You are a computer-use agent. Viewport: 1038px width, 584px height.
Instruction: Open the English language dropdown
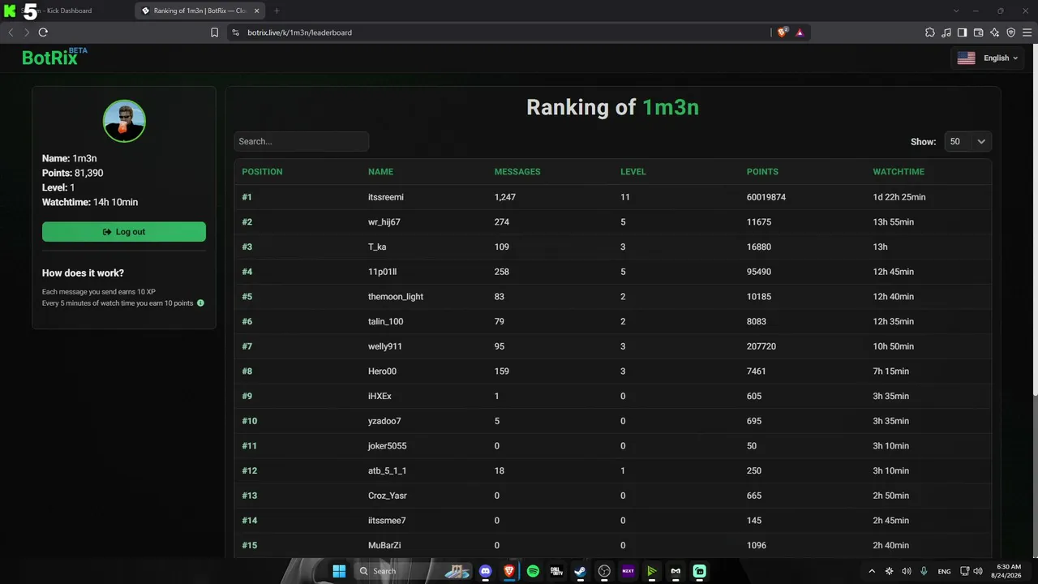[987, 58]
